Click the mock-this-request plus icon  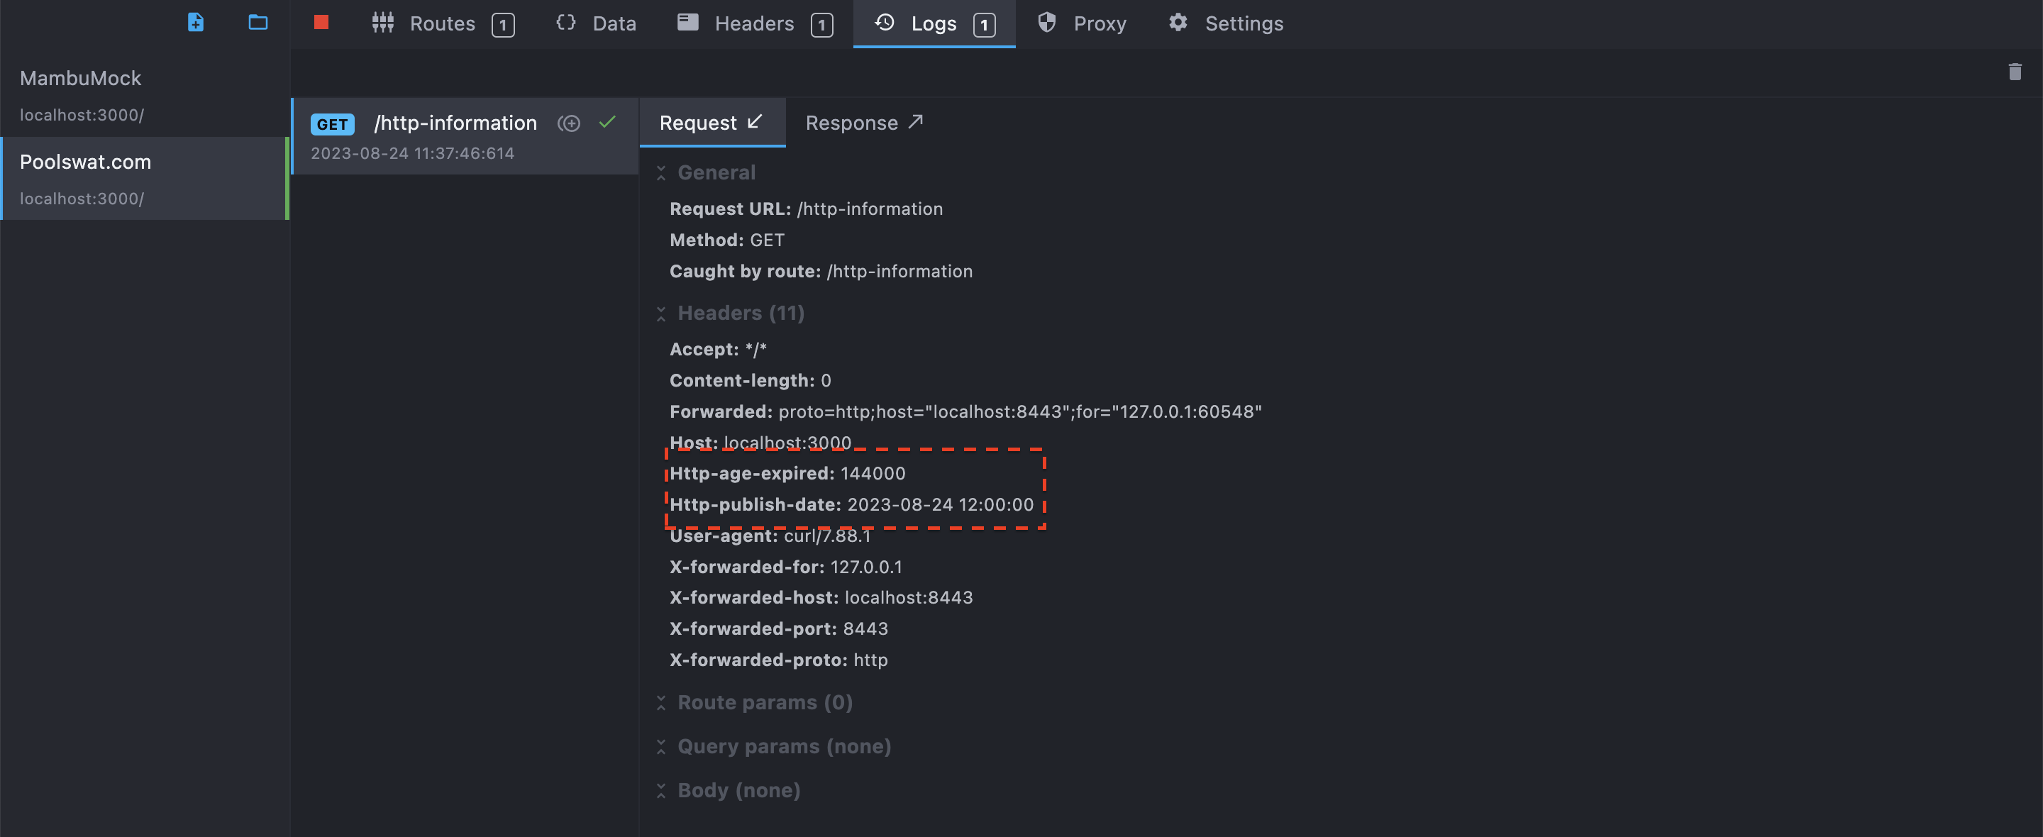pos(569,123)
